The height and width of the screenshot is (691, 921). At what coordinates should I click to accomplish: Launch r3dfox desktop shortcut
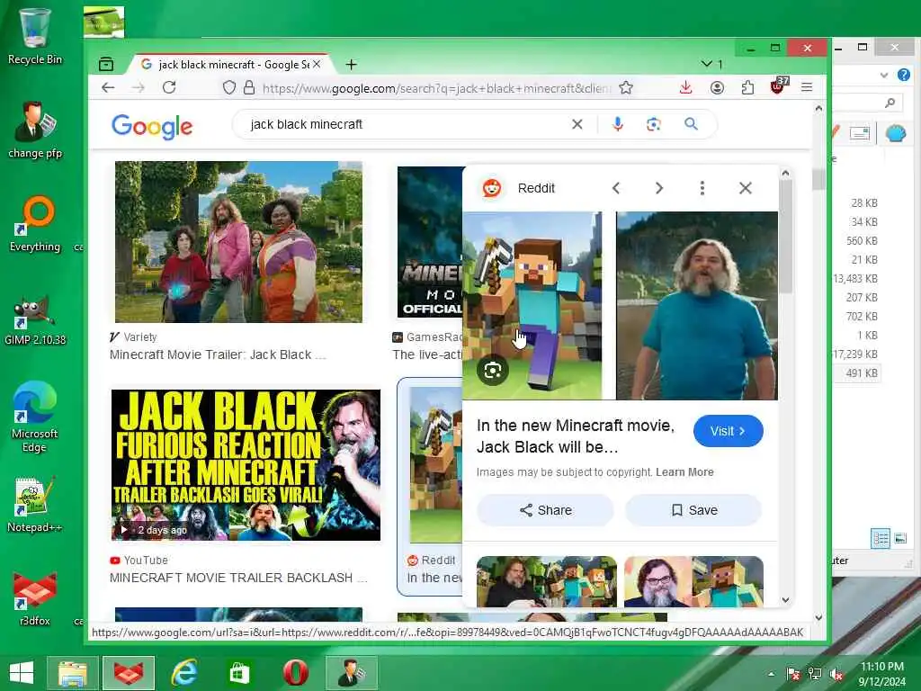pyautogui.click(x=35, y=597)
